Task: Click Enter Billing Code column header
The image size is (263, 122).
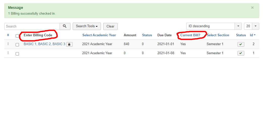Action: pos(38,35)
